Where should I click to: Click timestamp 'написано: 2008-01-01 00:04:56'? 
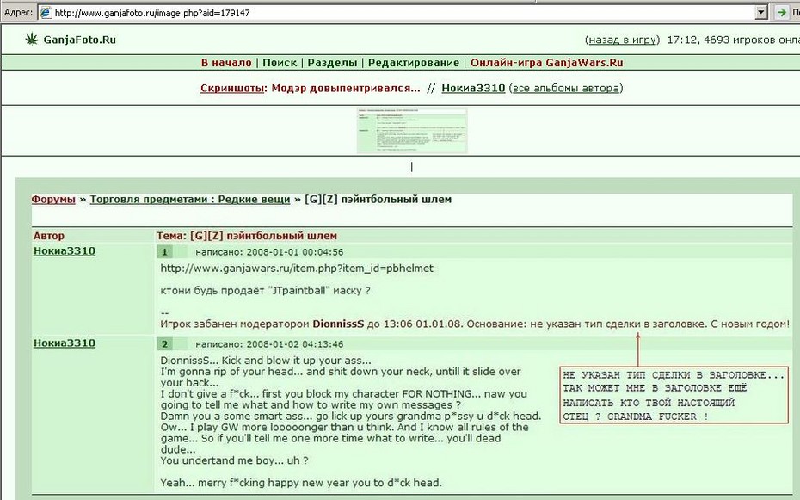(x=269, y=252)
